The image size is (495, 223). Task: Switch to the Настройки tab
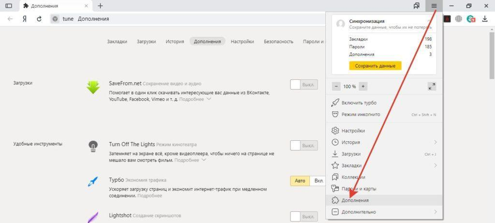click(x=242, y=42)
